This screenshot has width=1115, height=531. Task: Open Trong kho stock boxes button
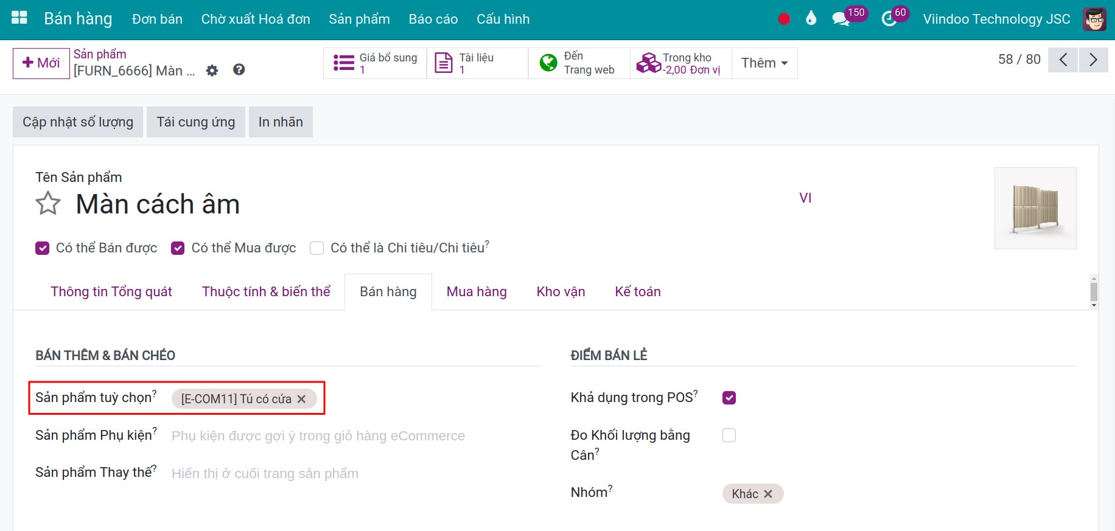coord(680,63)
